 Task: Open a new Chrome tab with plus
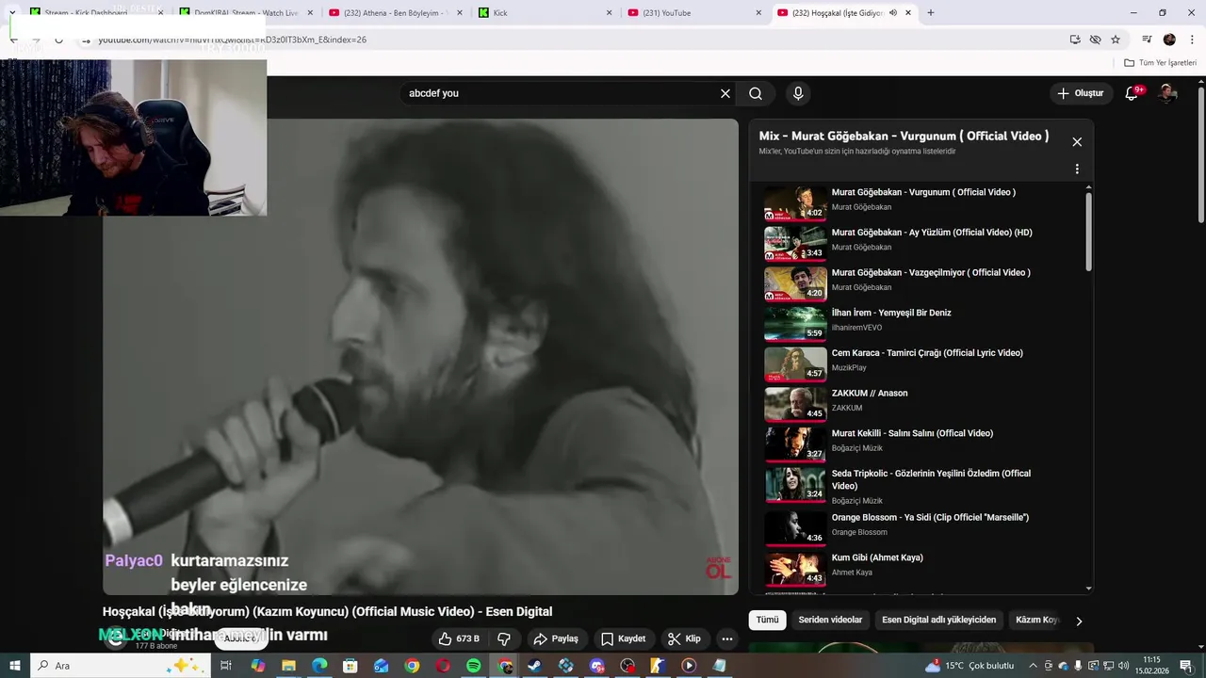coord(931,13)
